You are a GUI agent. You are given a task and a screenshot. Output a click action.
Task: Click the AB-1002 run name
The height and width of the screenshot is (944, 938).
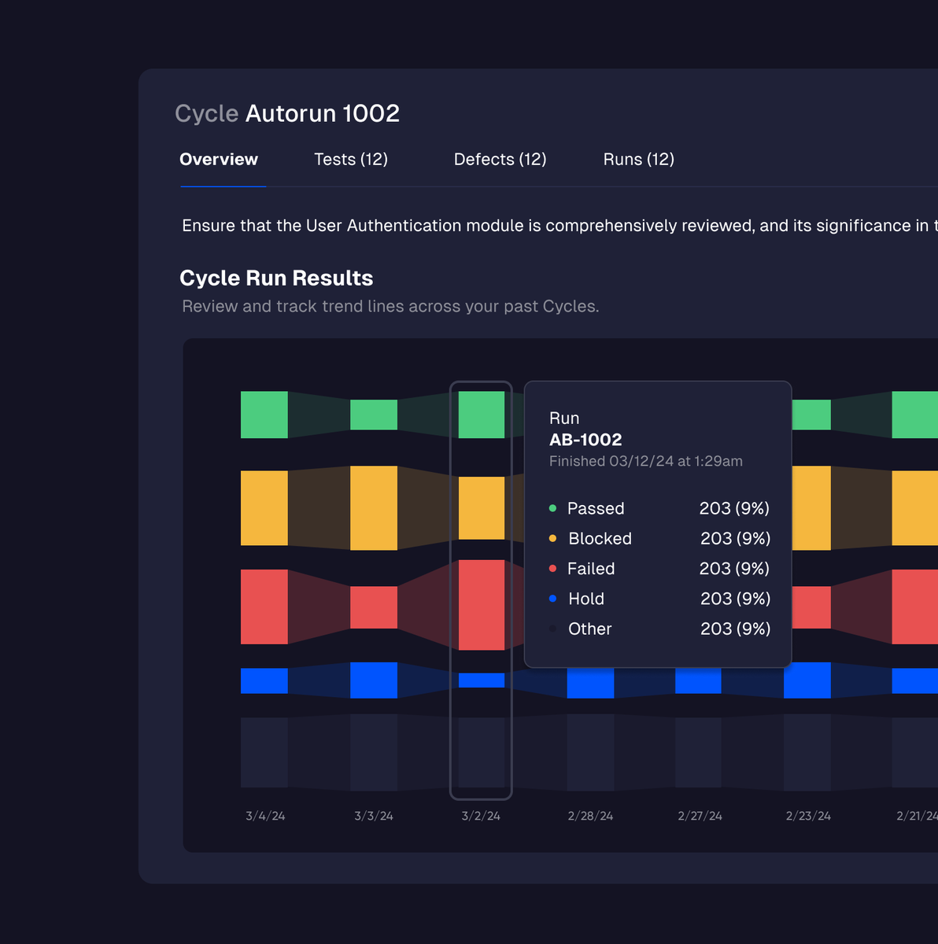click(x=585, y=440)
